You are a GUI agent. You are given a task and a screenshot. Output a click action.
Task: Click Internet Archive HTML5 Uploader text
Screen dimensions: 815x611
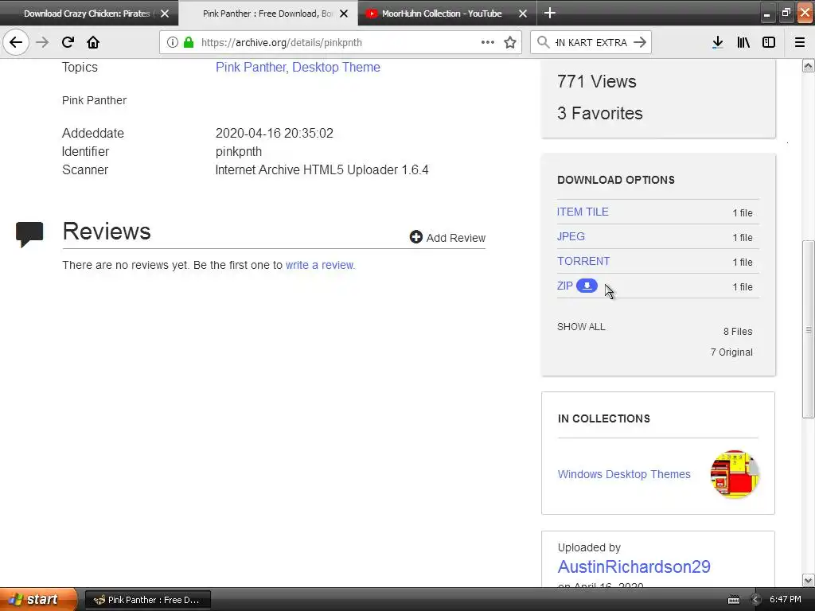coord(322,170)
